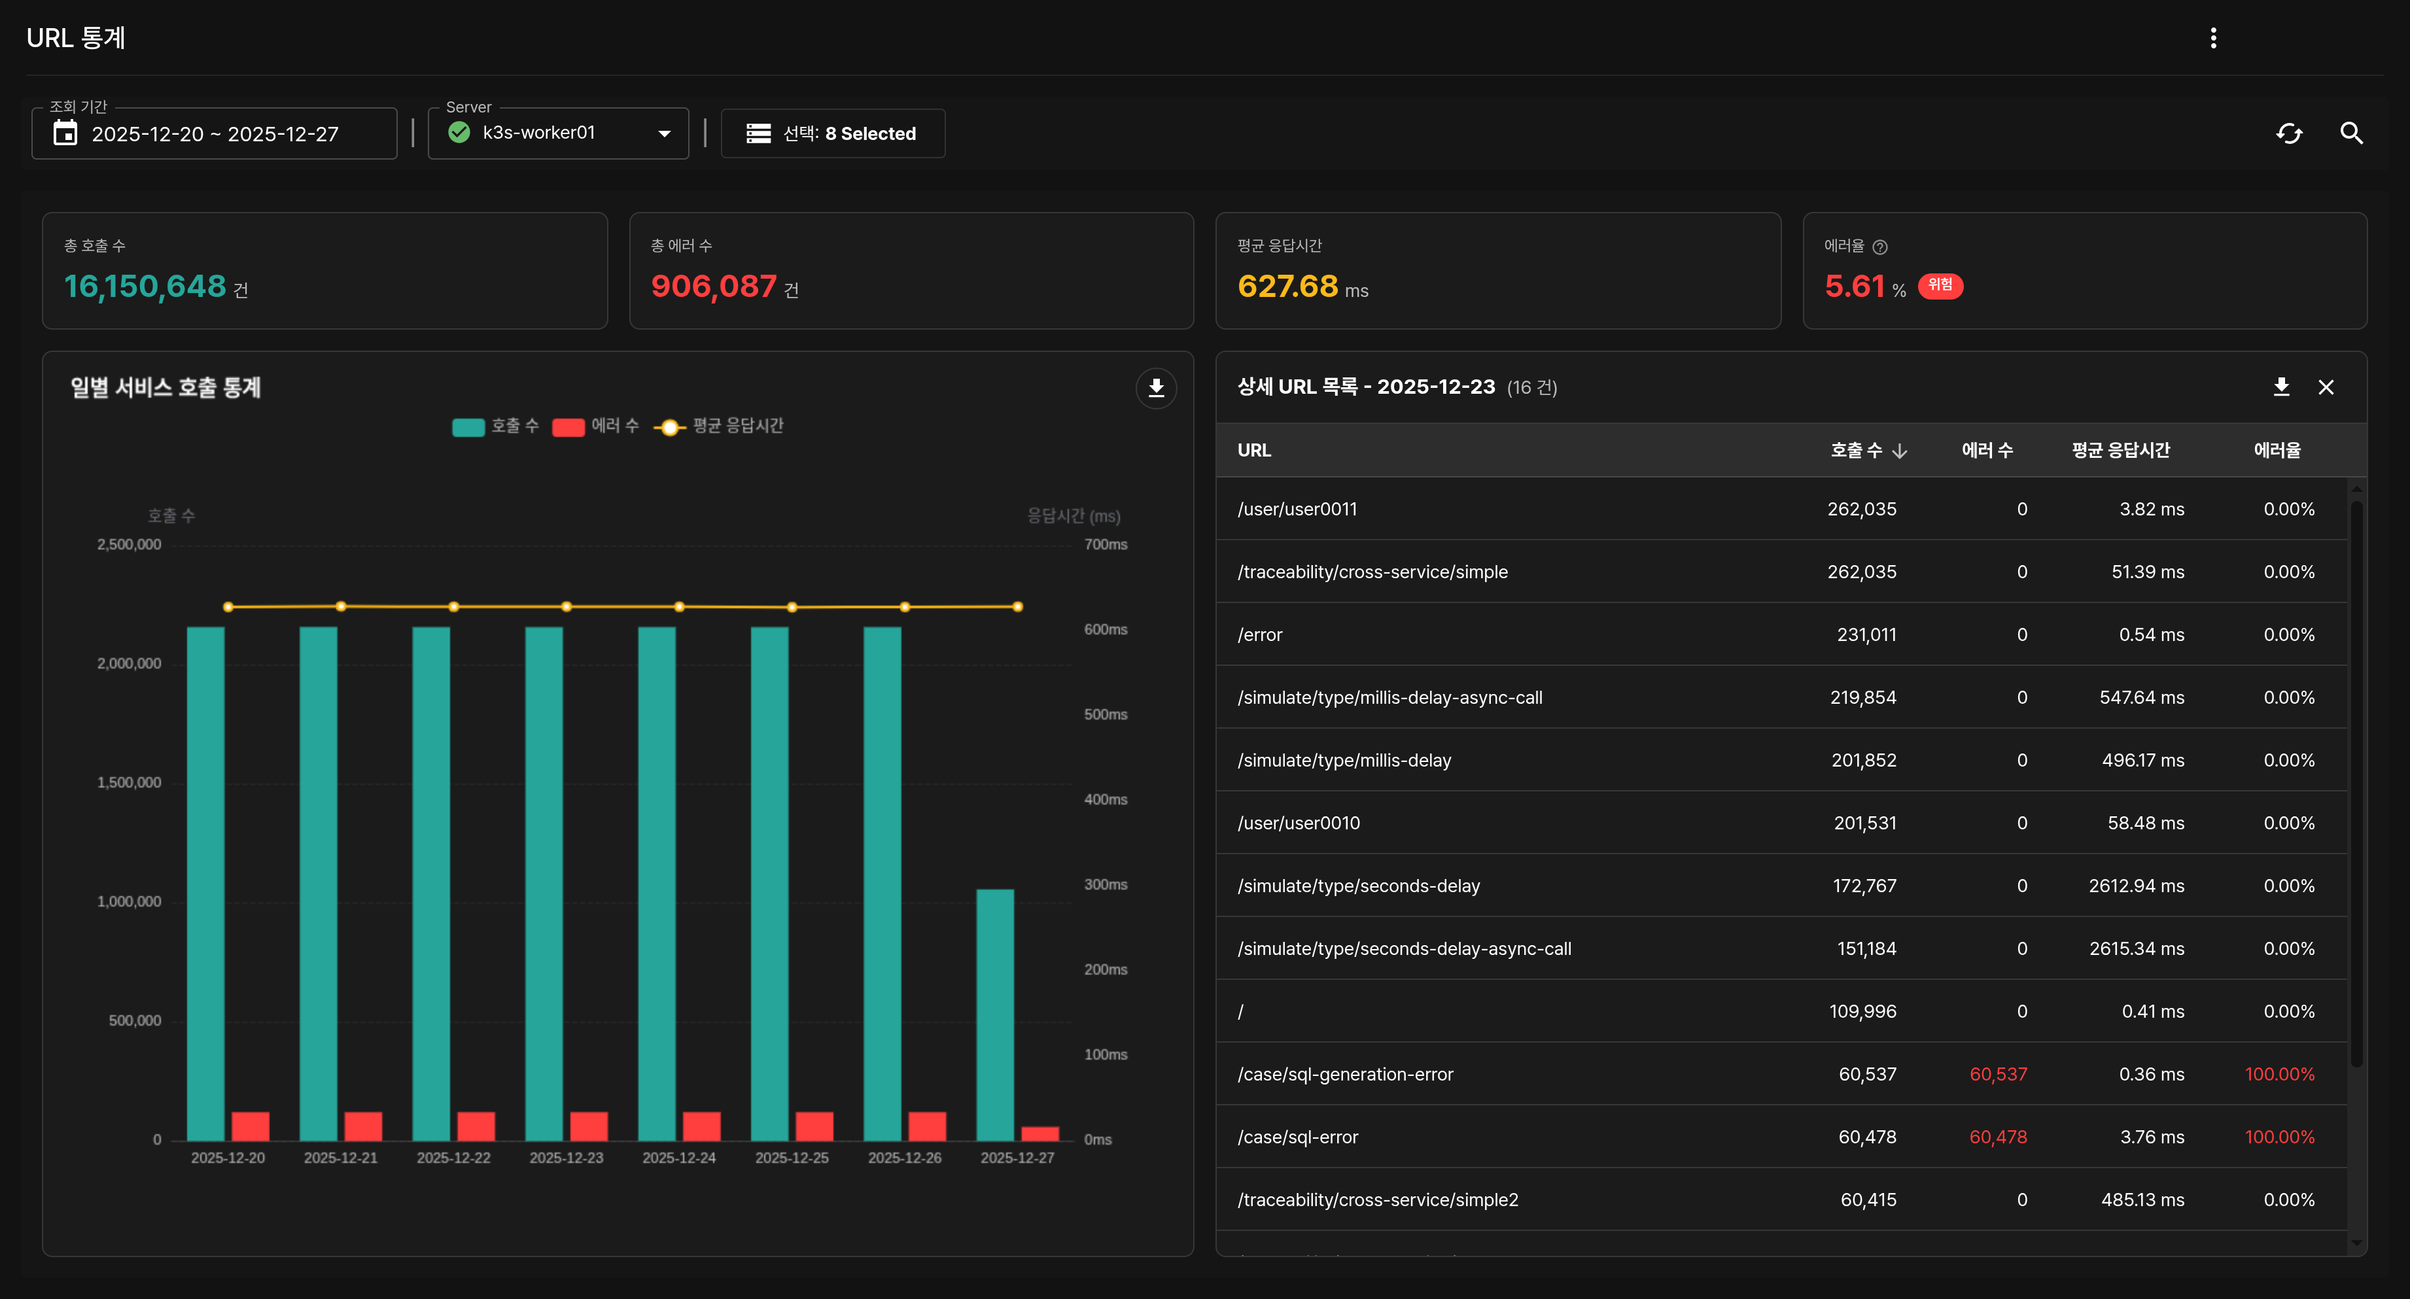Click the search magnifier icon
2410x1299 pixels.
(x=2351, y=133)
